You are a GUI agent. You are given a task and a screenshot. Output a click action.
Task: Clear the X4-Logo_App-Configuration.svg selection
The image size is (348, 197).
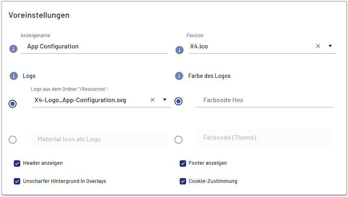153,100
